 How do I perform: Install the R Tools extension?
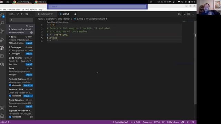pos(29,43)
